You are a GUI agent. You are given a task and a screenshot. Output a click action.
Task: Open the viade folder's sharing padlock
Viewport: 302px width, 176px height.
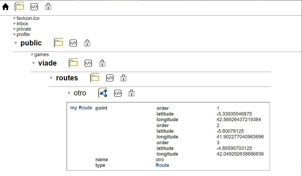pyautogui.click(x=102, y=63)
